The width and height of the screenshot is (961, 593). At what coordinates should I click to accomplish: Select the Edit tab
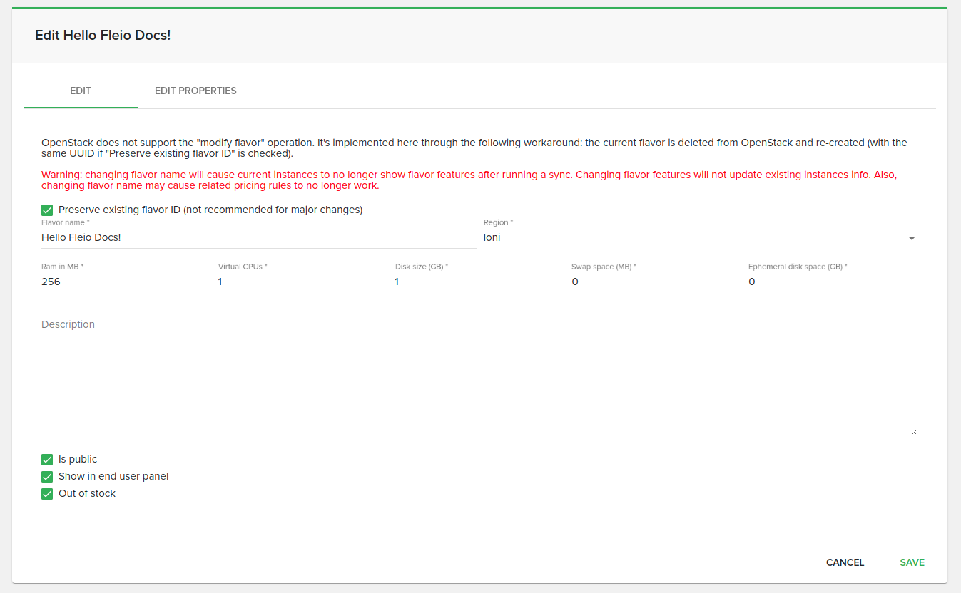81,91
